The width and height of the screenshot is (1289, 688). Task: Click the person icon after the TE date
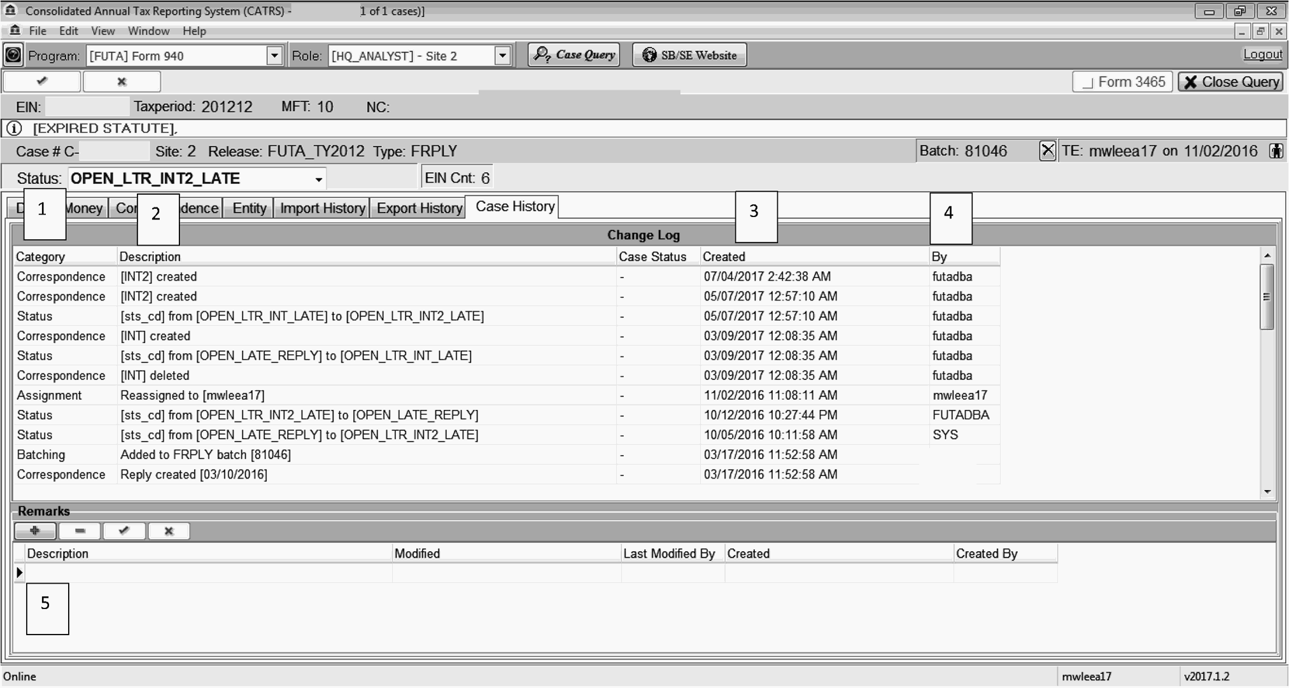click(x=1276, y=151)
